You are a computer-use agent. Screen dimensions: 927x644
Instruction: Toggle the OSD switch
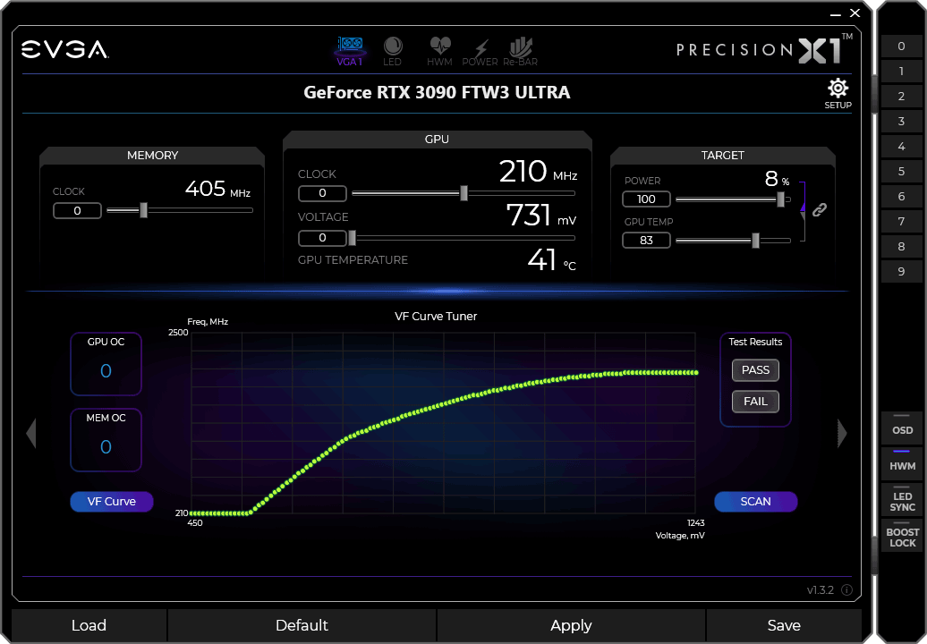click(902, 426)
